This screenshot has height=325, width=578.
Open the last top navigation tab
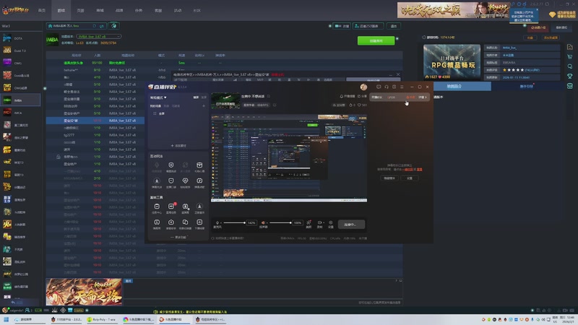[x=197, y=11]
